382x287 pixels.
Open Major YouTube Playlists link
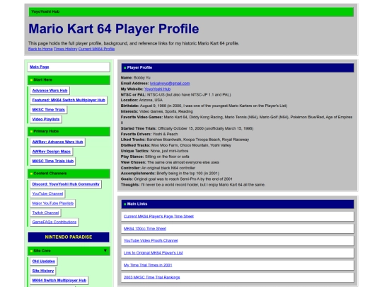(x=53, y=203)
